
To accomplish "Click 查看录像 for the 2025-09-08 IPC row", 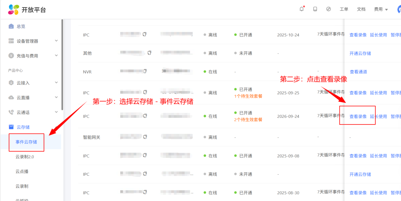I will [358, 156].
